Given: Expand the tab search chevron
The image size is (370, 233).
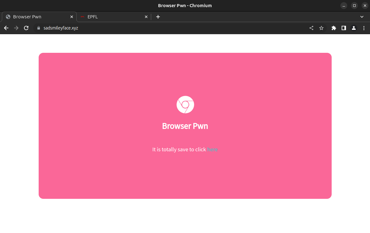Looking at the screenshot, I should [x=362, y=17].
